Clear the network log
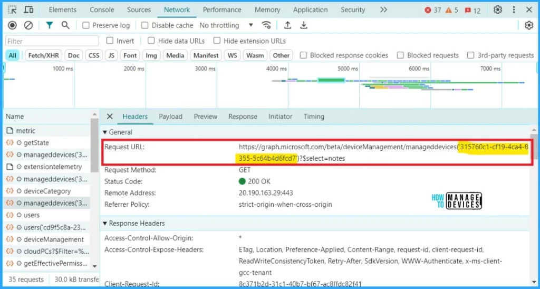Image resolution: width=540 pixels, height=289 pixels. point(28,25)
